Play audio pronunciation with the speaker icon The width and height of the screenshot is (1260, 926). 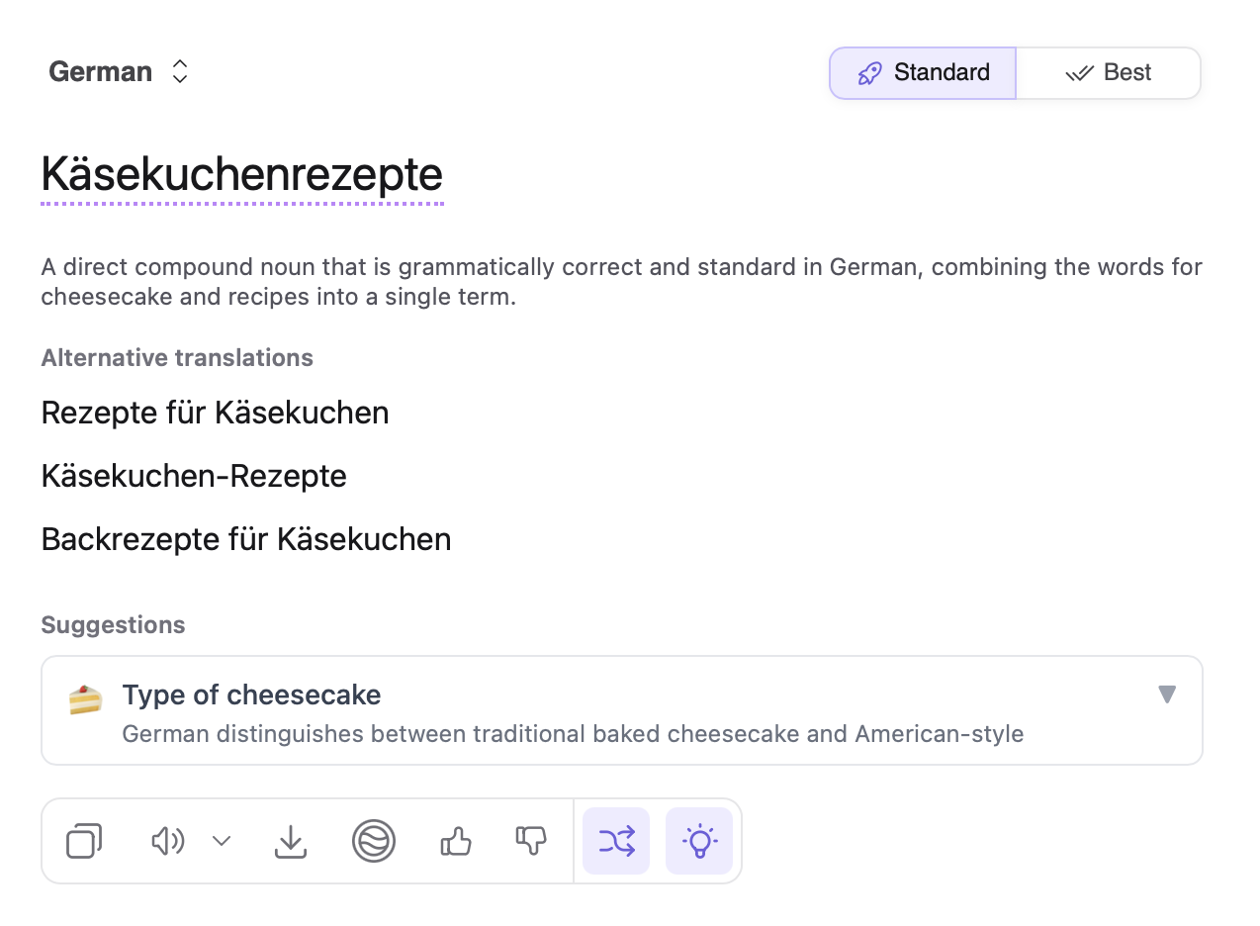(x=166, y=841)
